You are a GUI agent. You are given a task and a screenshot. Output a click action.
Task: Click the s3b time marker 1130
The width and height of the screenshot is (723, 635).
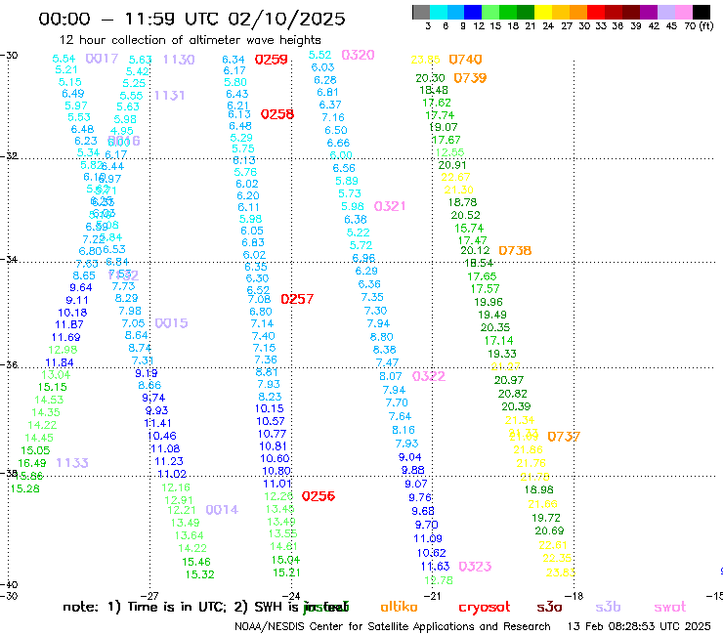tap(179, 60)
